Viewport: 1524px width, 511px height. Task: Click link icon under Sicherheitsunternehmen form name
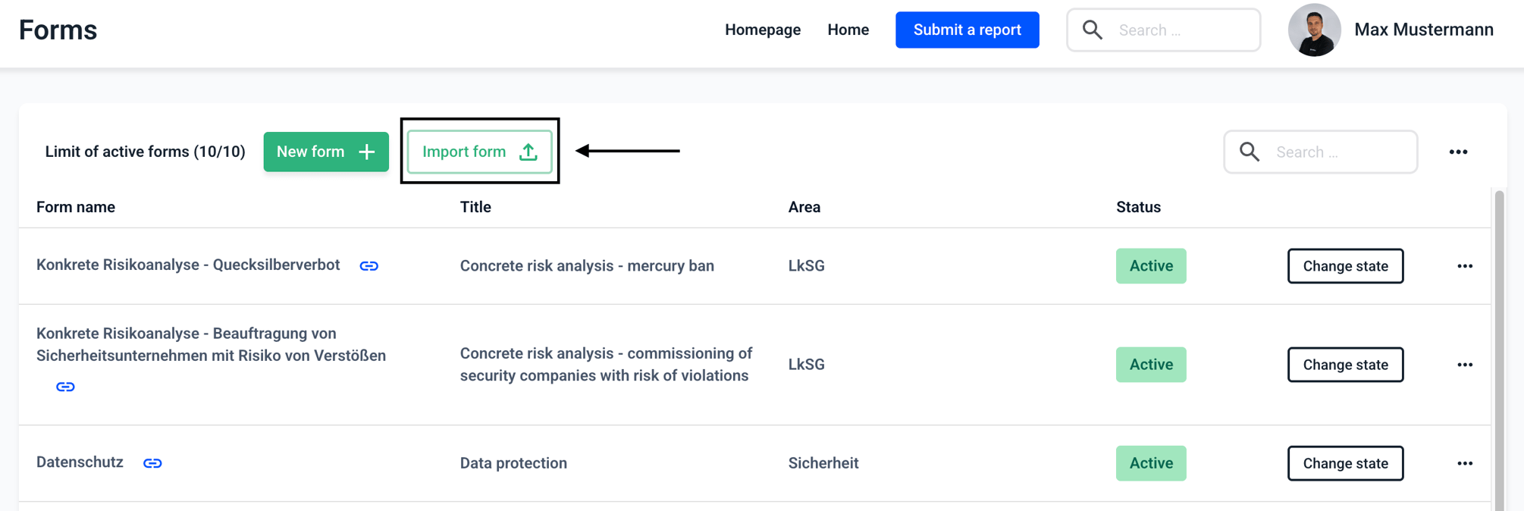coord(65,387)
